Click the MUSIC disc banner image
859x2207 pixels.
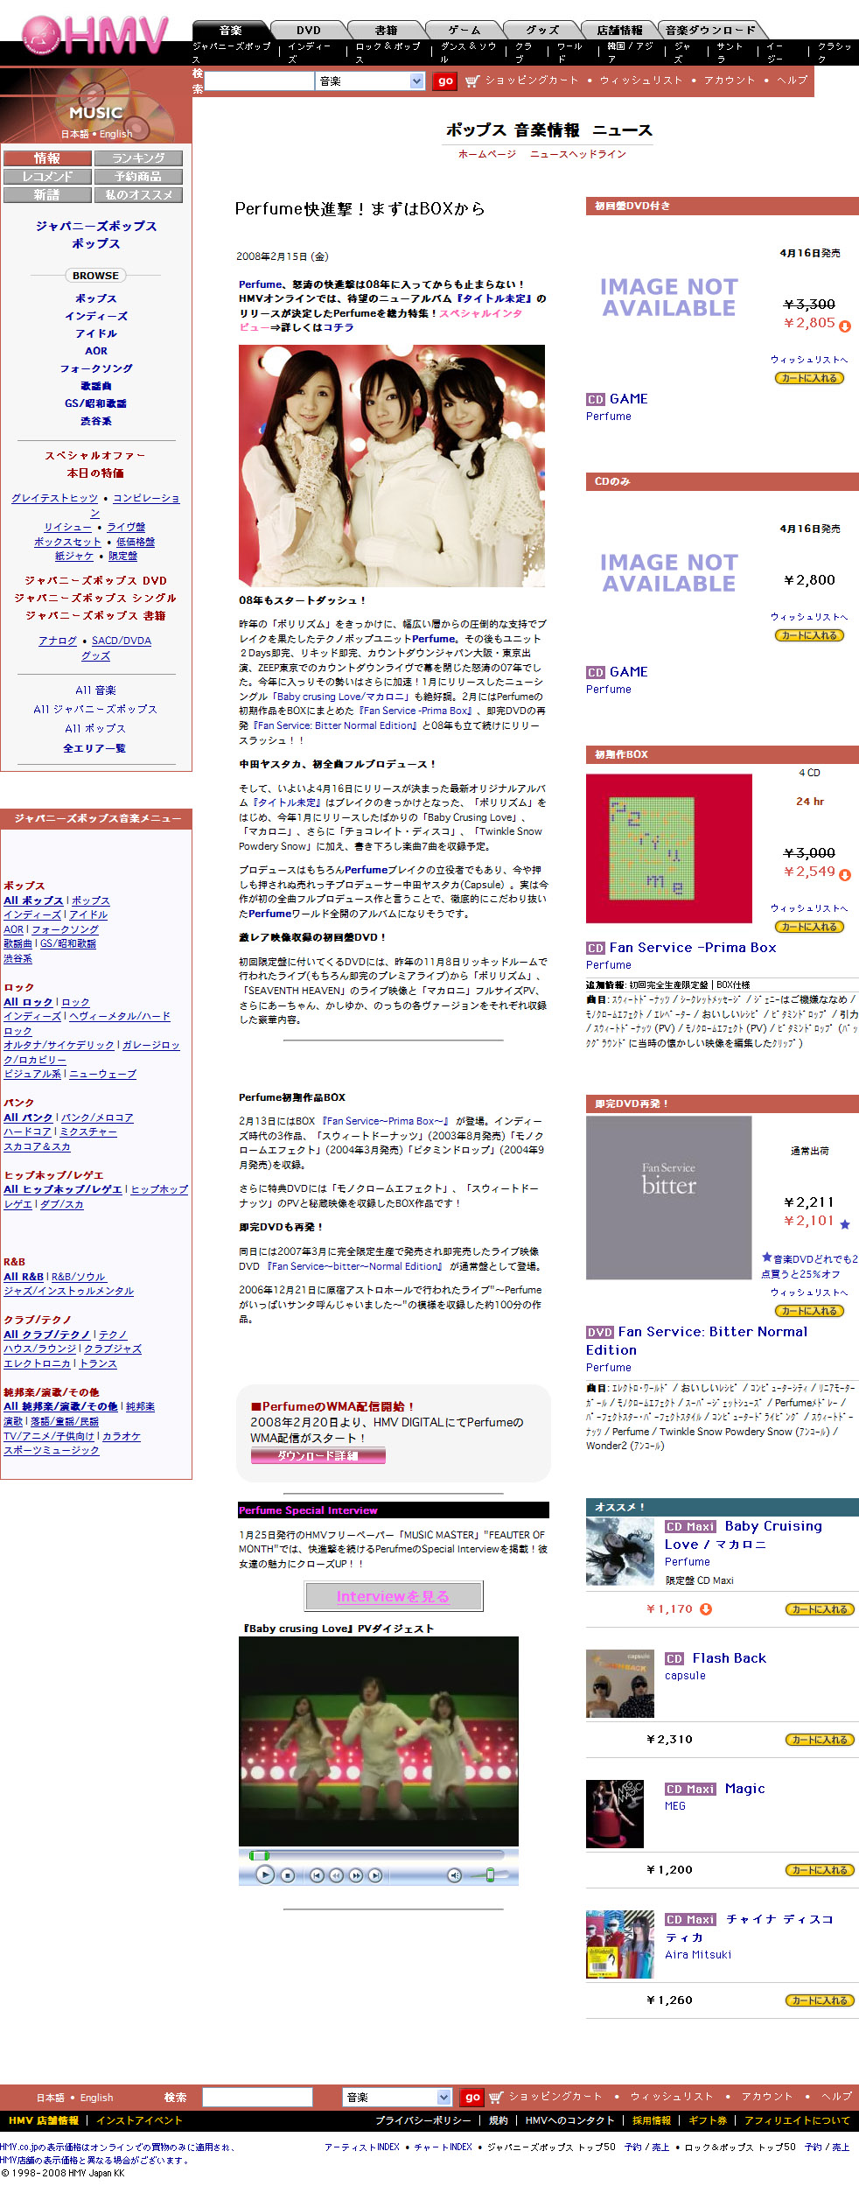click(96, 106)
